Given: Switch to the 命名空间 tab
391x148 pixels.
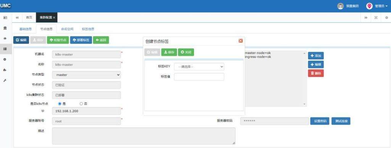Looking at the screenshot, I should (67, 29).
